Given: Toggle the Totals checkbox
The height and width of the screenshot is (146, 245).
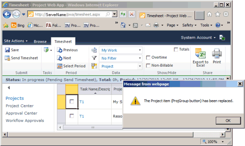Looking at the screenshot, I should point(176,49).
